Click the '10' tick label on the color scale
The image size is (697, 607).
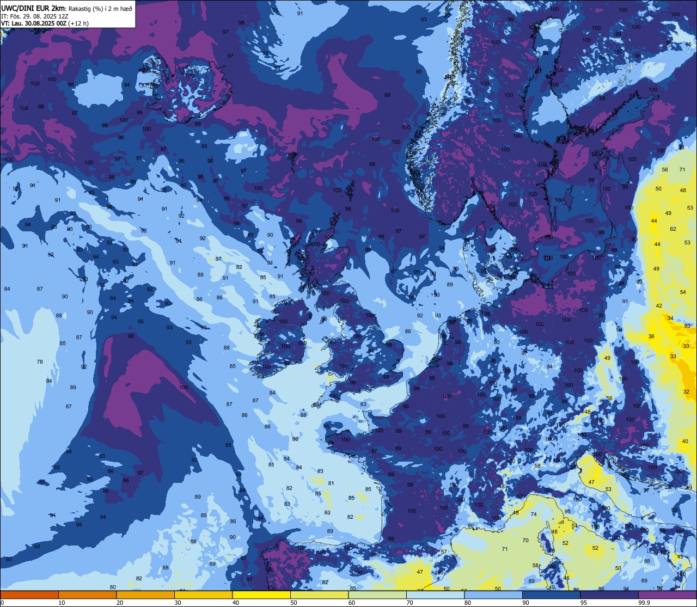[62, 603]
